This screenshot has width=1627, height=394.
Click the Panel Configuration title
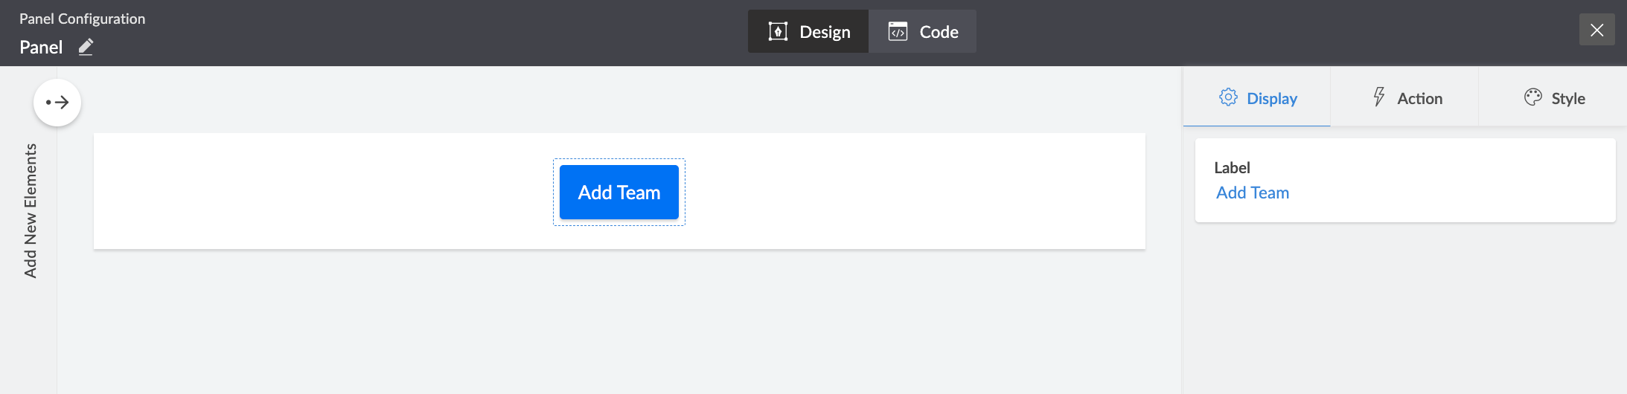[x=82, y=19]
